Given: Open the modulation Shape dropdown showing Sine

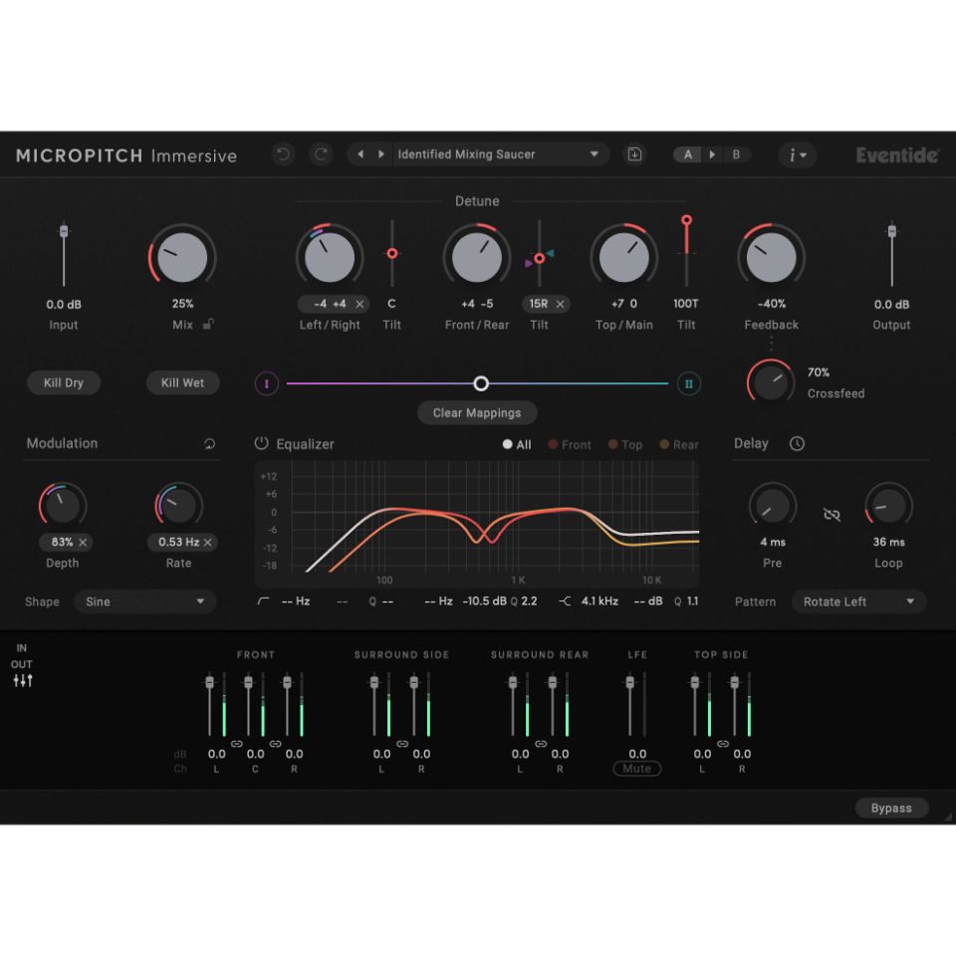Looking at the screenshot, I should (x=144, y=601).
